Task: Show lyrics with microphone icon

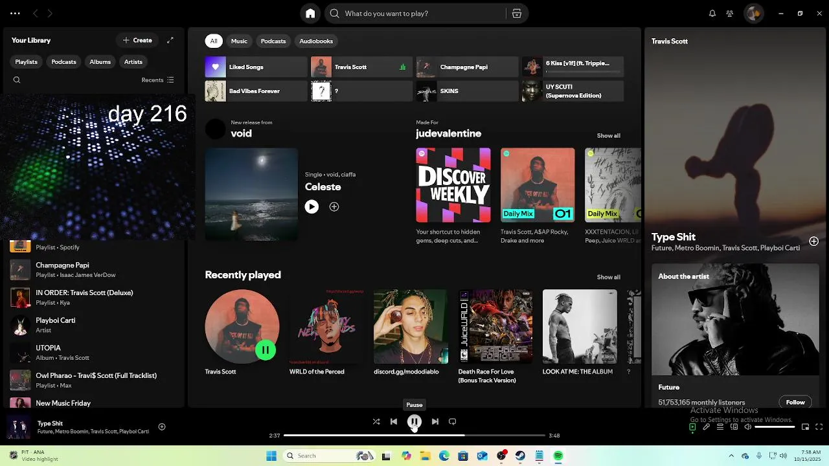Action: (707, 427)
